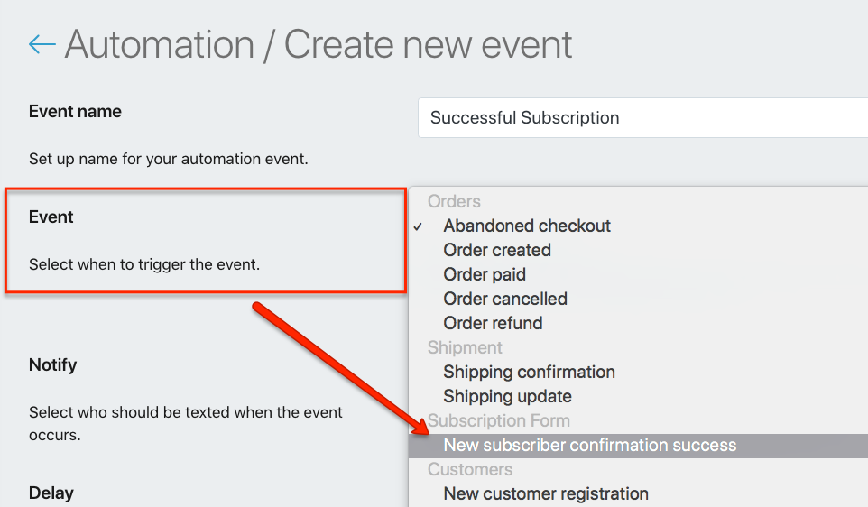
Task: Click the Customers group header
Action: [470, 469]
